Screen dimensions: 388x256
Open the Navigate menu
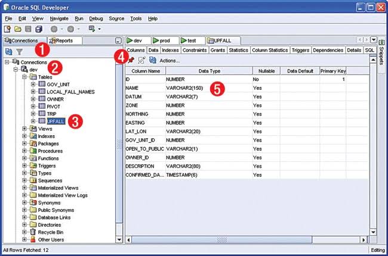pos(59,18)
